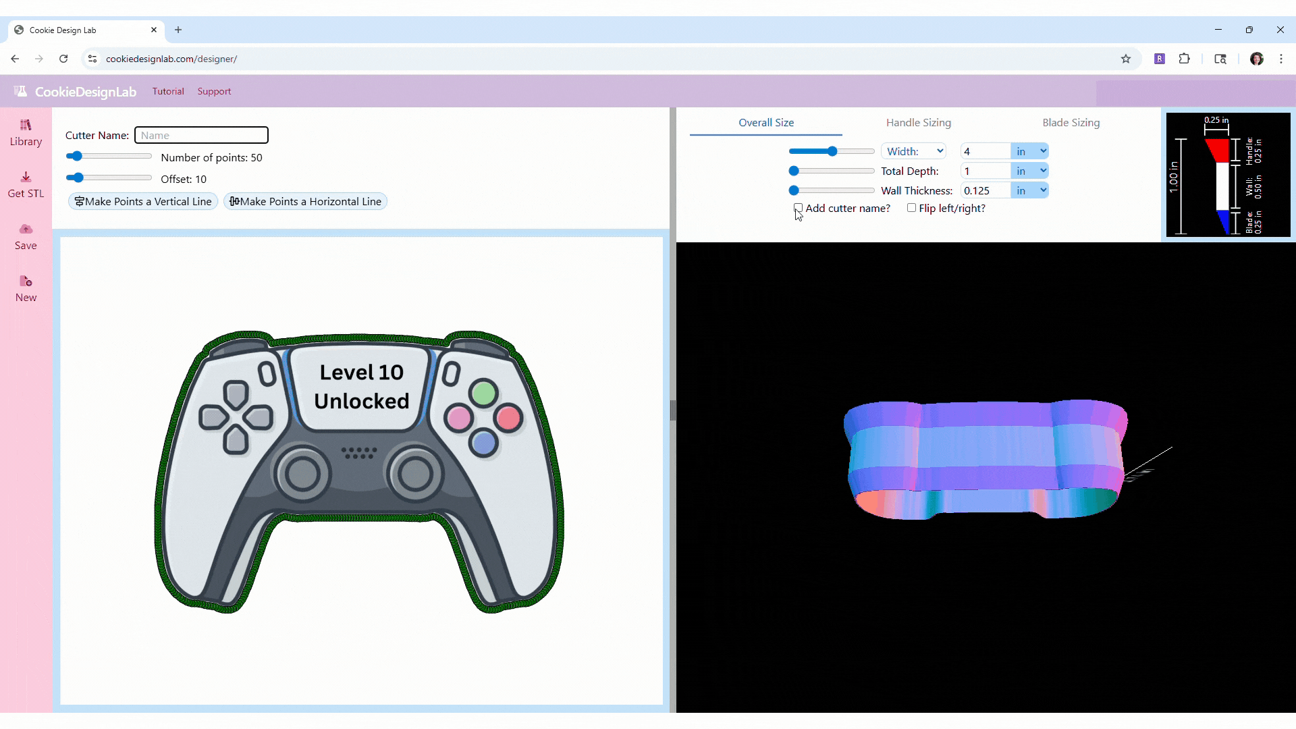The image size is (1296, 729).
Task: Select the Overall Size tab
Action: click(x=766, y=123)
